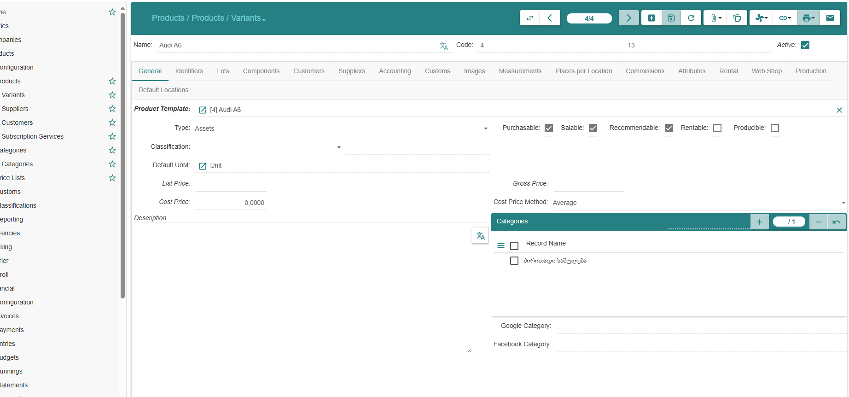Open the print reports dropdown
The width and height of the screenshot is (849, 397).
point(808,18)
